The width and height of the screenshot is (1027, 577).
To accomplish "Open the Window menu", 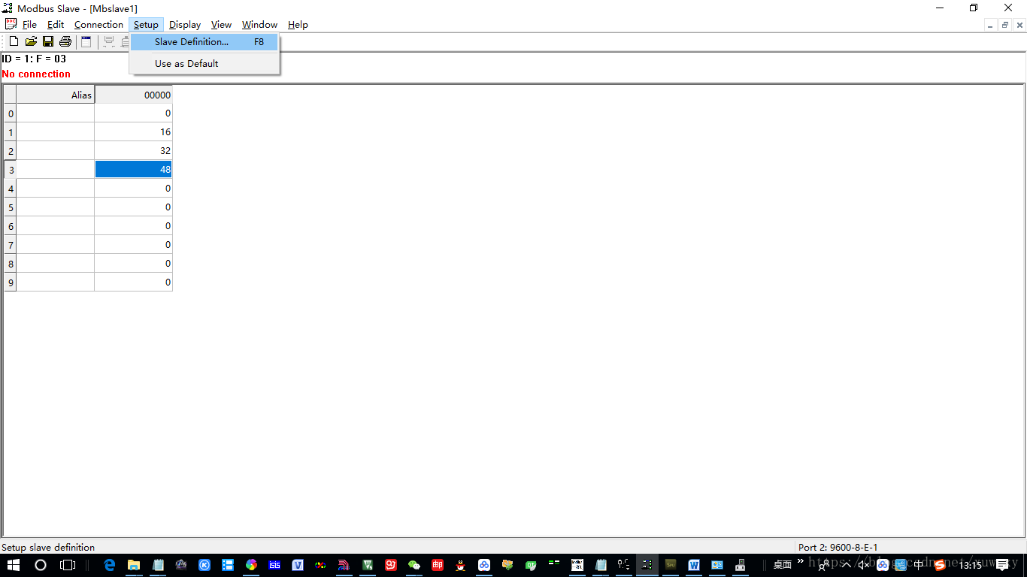I will tap(259, 25).
